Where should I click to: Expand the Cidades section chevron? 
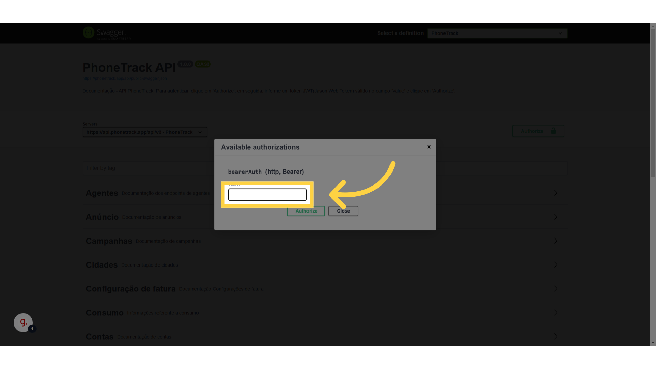(x=556, y=265)
